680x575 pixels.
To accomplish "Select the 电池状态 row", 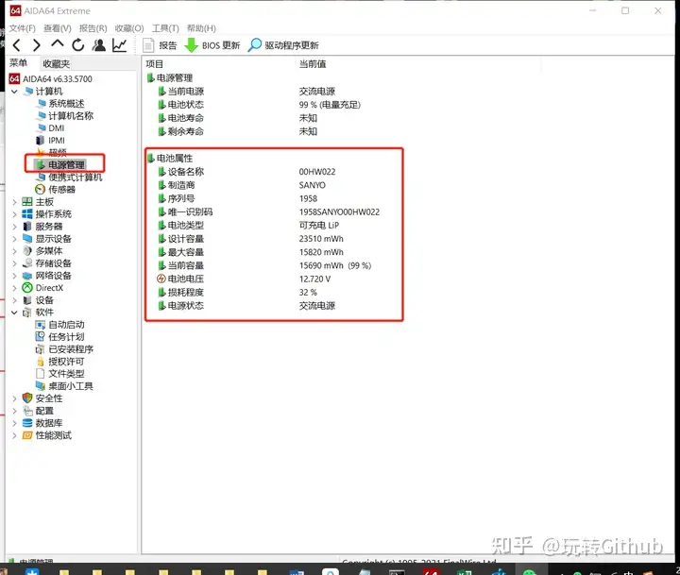I will 259,105.
